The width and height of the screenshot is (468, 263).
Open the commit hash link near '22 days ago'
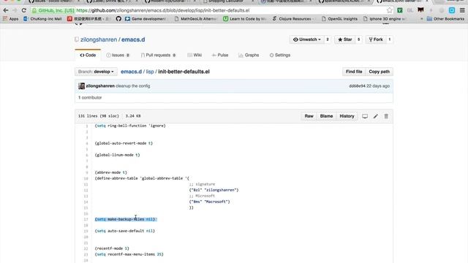357,86
